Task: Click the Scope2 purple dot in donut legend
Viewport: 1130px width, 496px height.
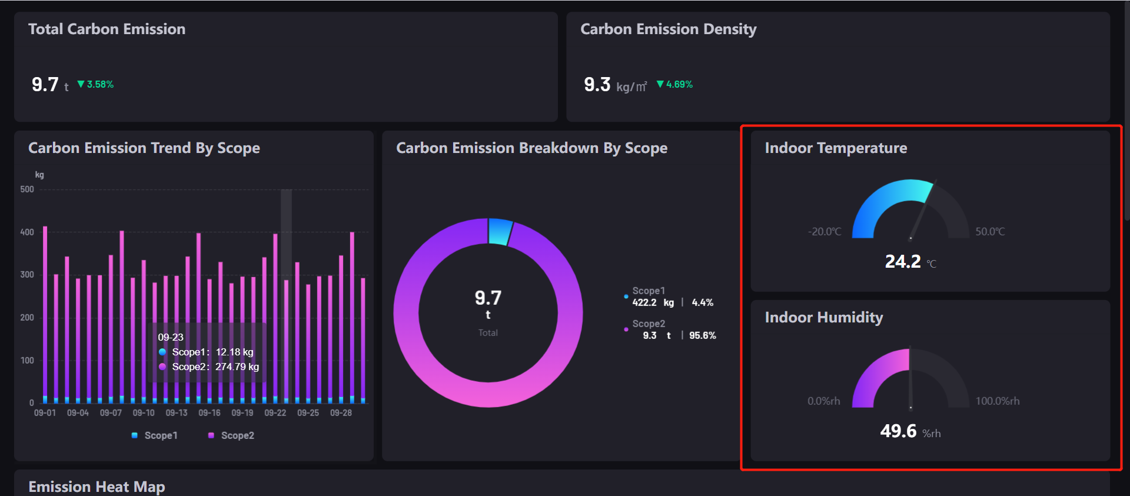Action: coord(626,329)
